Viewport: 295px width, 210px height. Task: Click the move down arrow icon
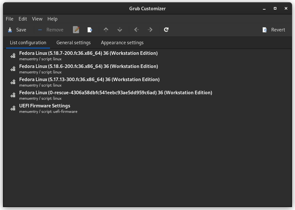(120, 30)
